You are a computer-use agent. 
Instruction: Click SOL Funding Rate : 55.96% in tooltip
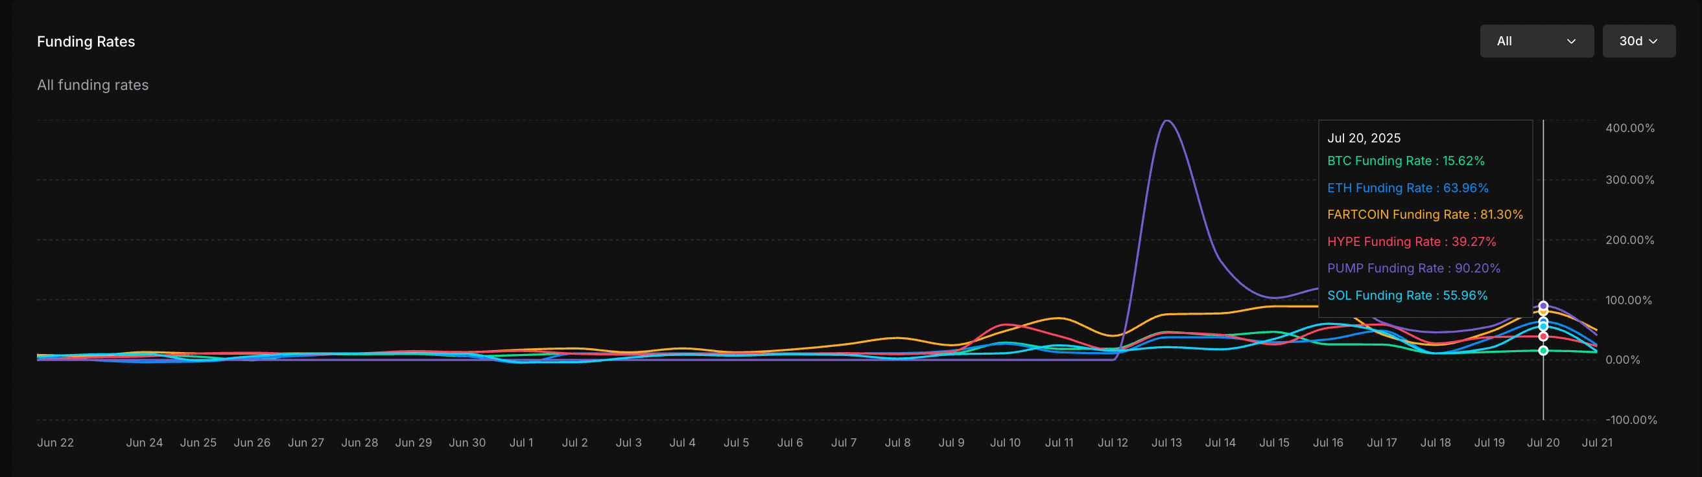pyautogui.click(x=1408, y=296)
